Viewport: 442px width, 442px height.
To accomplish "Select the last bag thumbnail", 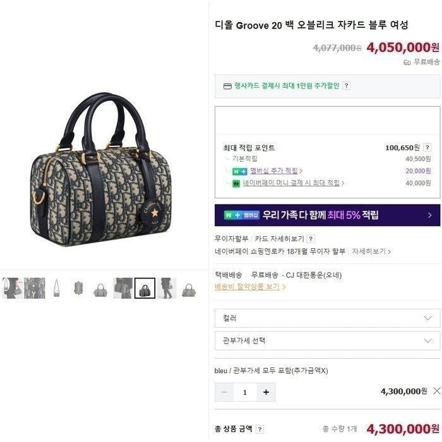I will click(x=189, y=288).
